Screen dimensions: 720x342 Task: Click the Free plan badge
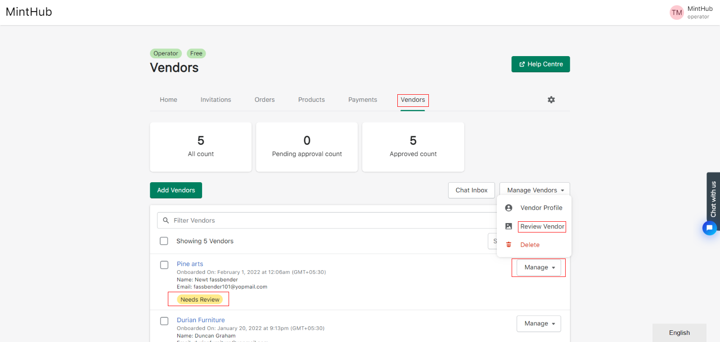point(196,53)
